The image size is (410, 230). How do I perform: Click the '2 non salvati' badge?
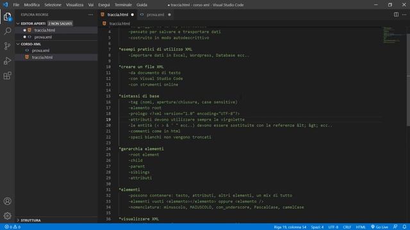point(60,24)
